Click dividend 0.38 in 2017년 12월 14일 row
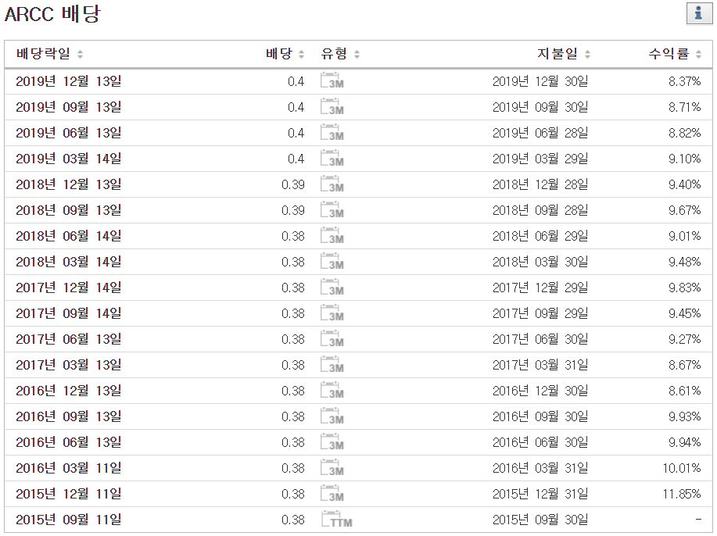This screenshot has width=717, height=536. 293,288
